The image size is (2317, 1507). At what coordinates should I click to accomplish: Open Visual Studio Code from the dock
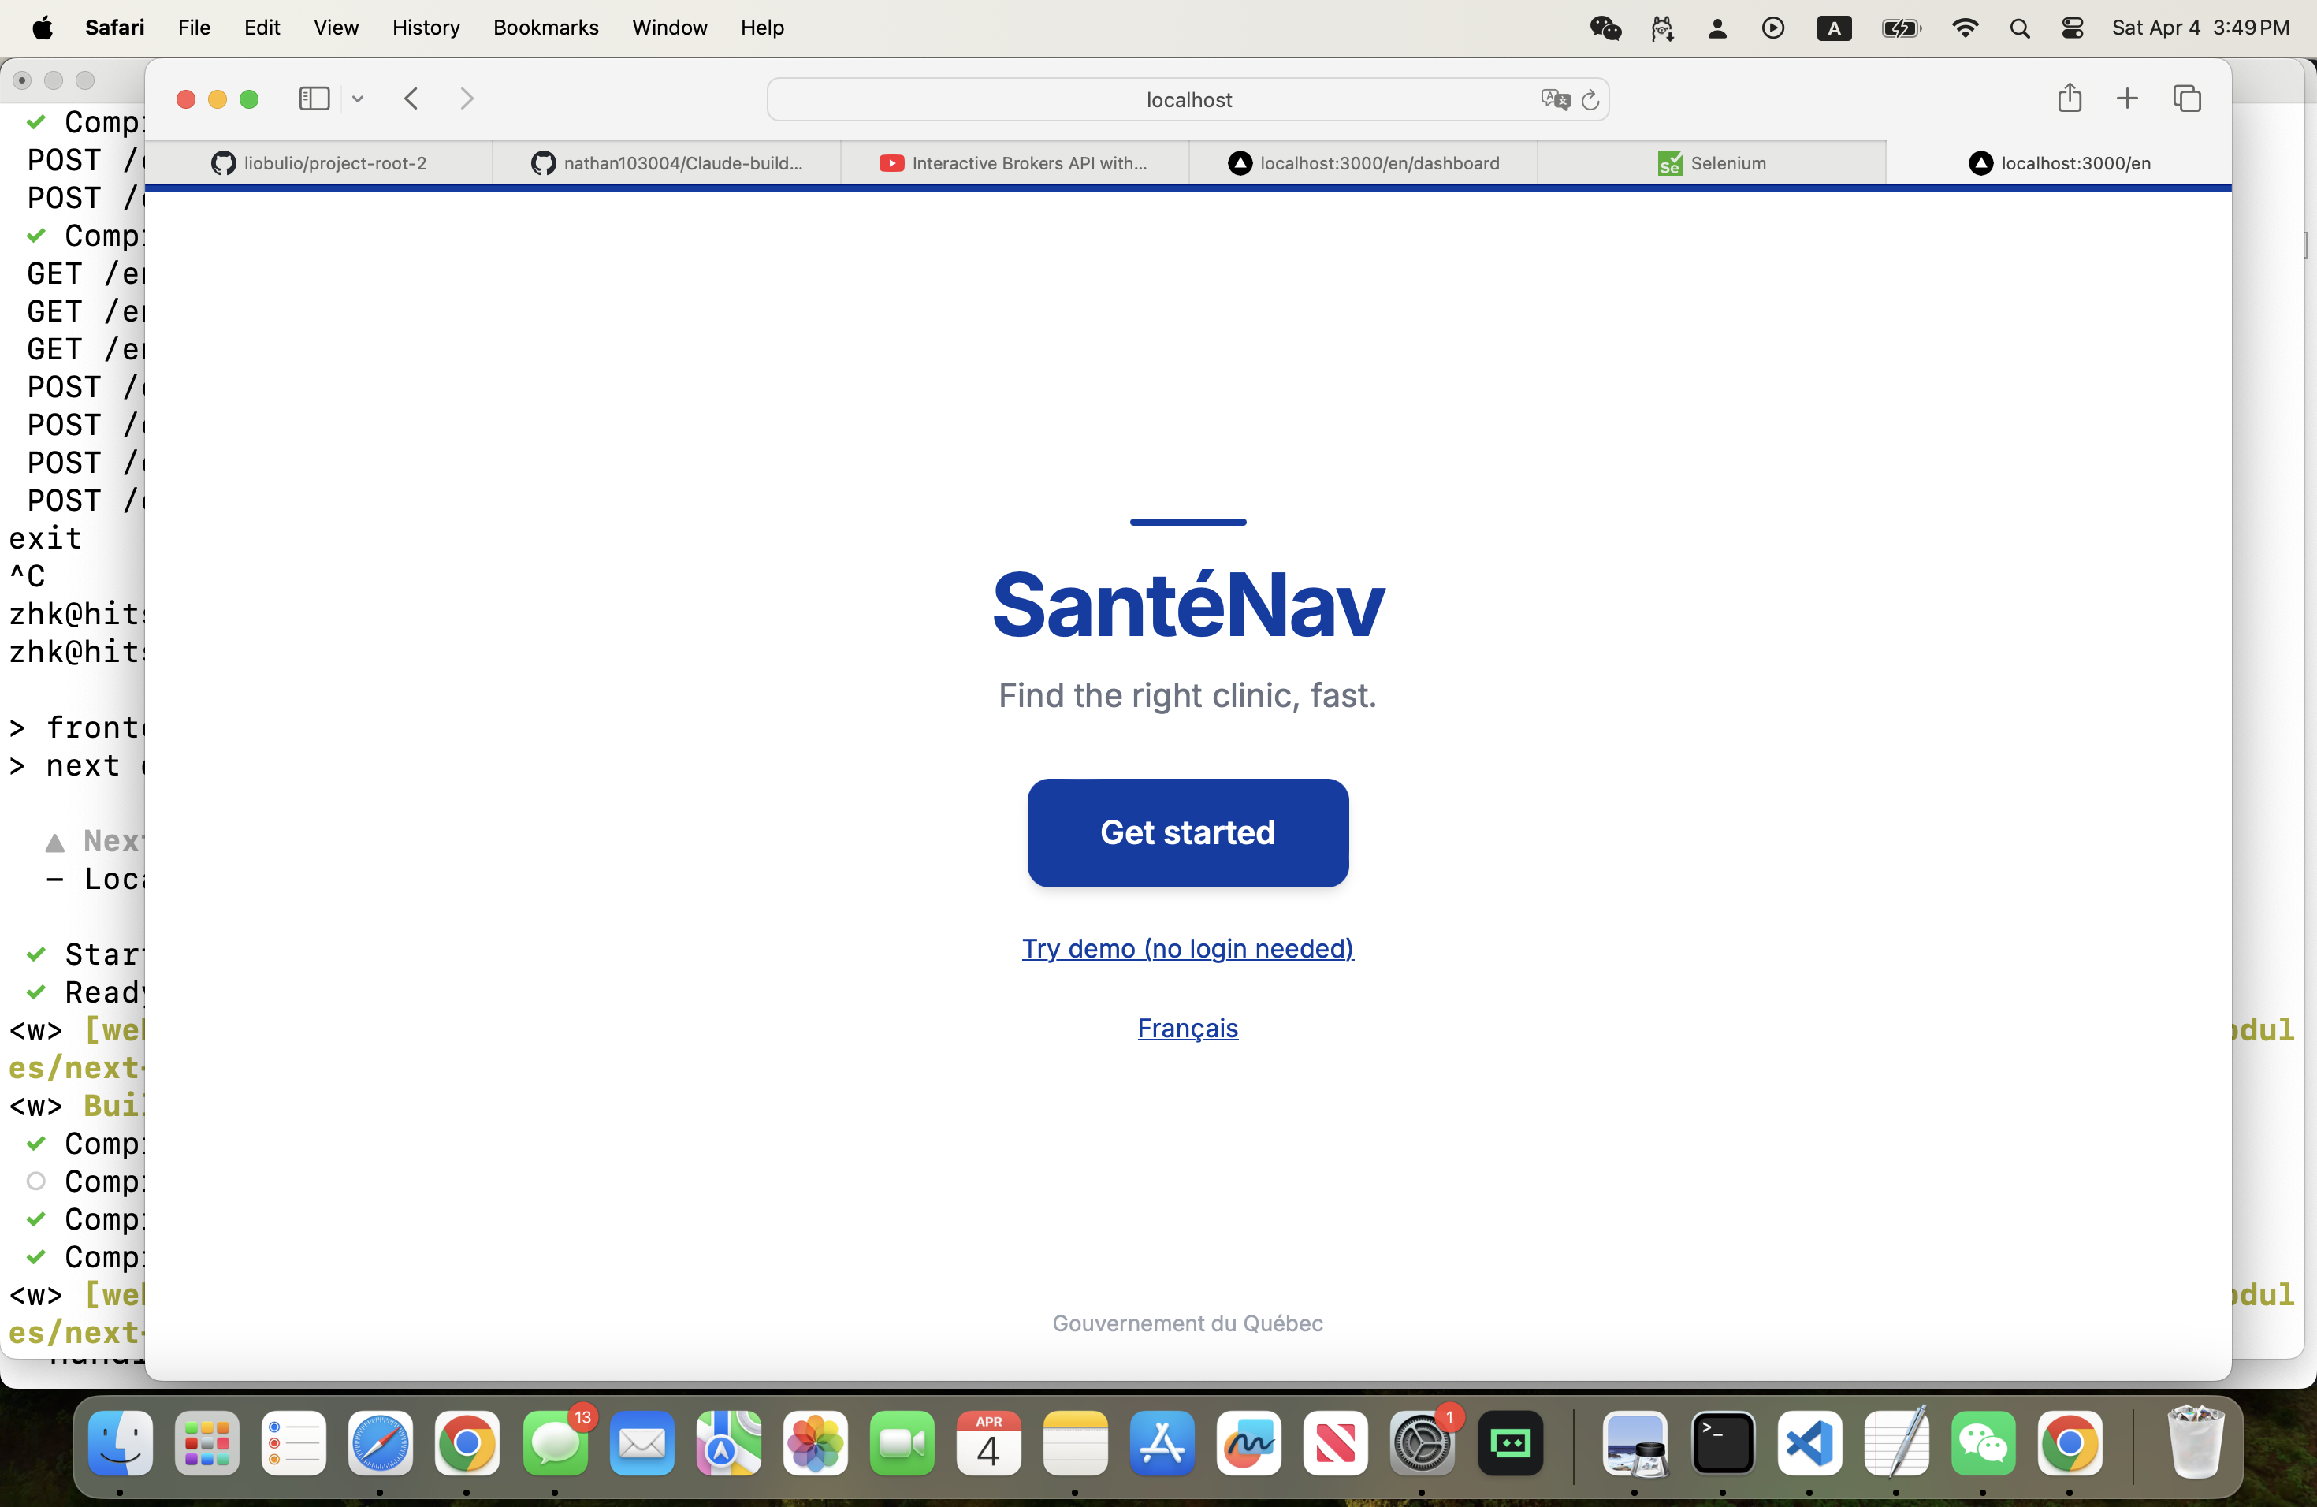[1809, 1444]
